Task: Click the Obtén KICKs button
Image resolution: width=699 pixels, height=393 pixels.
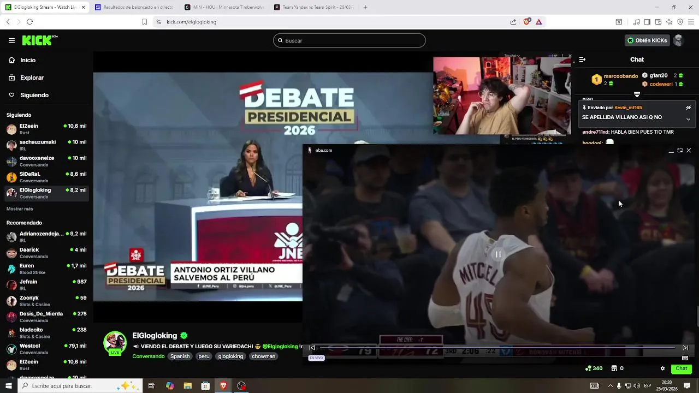Action: coord(647,40)
